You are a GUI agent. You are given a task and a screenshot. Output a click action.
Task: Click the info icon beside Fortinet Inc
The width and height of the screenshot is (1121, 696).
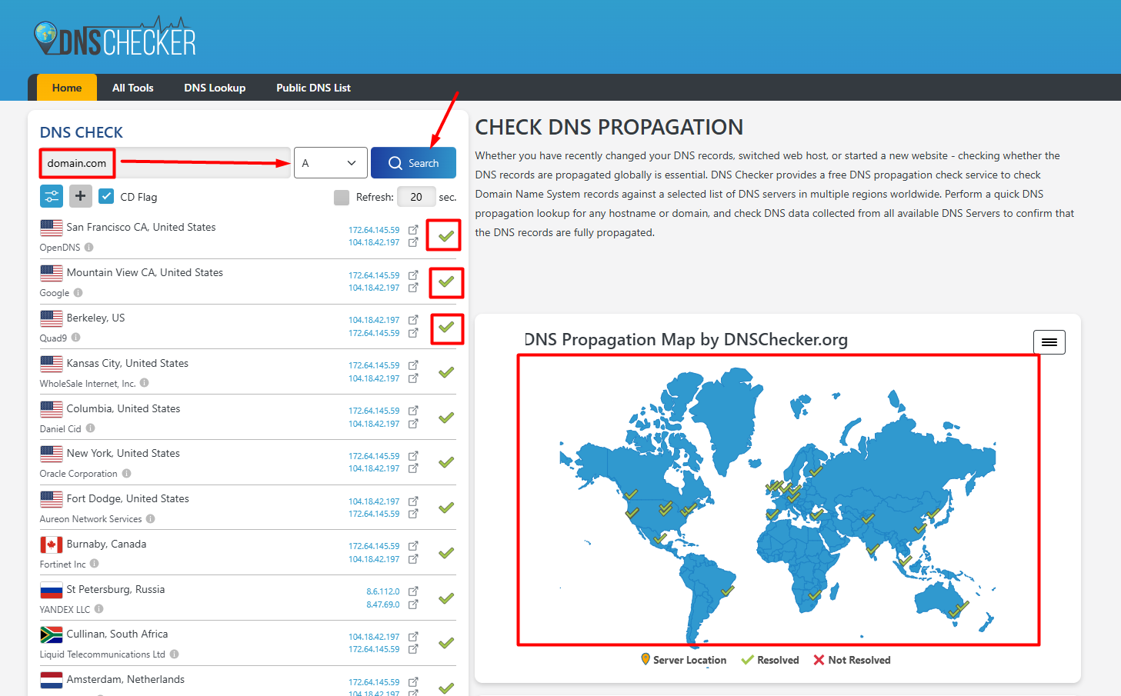tap(95, 564)
